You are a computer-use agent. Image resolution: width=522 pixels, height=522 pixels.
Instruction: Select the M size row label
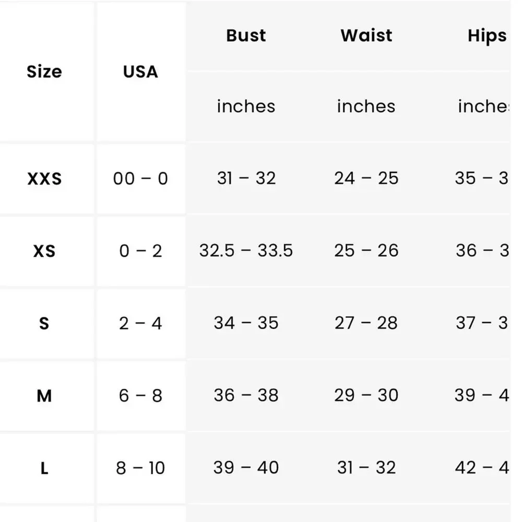tap(44, 396)
